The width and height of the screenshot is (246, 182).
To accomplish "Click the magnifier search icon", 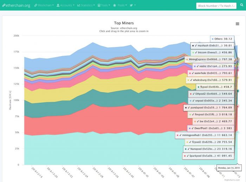I will pyautogui.click(x=242, y=5).
